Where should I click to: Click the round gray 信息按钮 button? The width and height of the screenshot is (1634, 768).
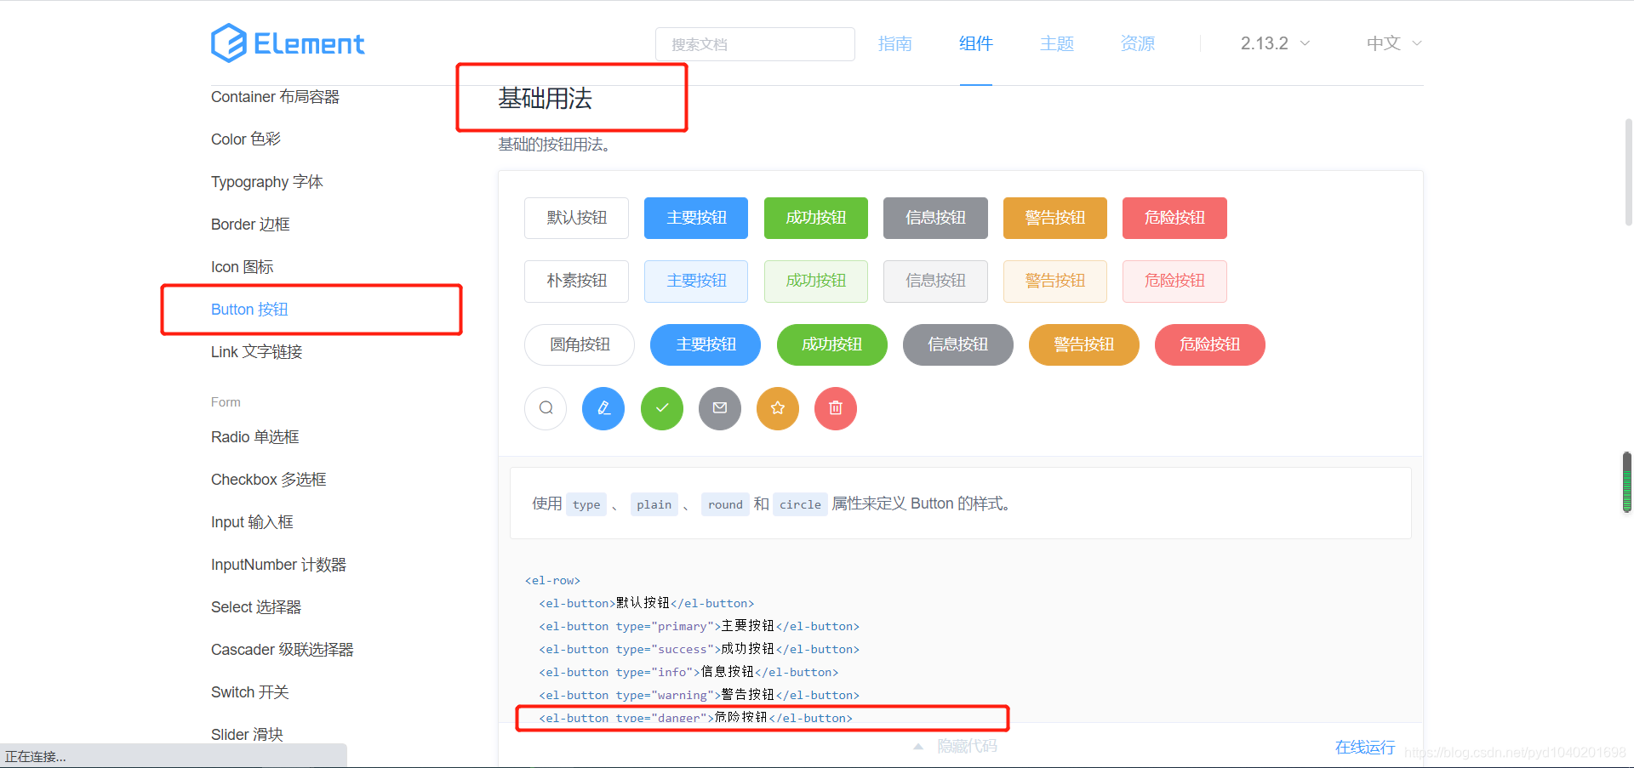958,344
